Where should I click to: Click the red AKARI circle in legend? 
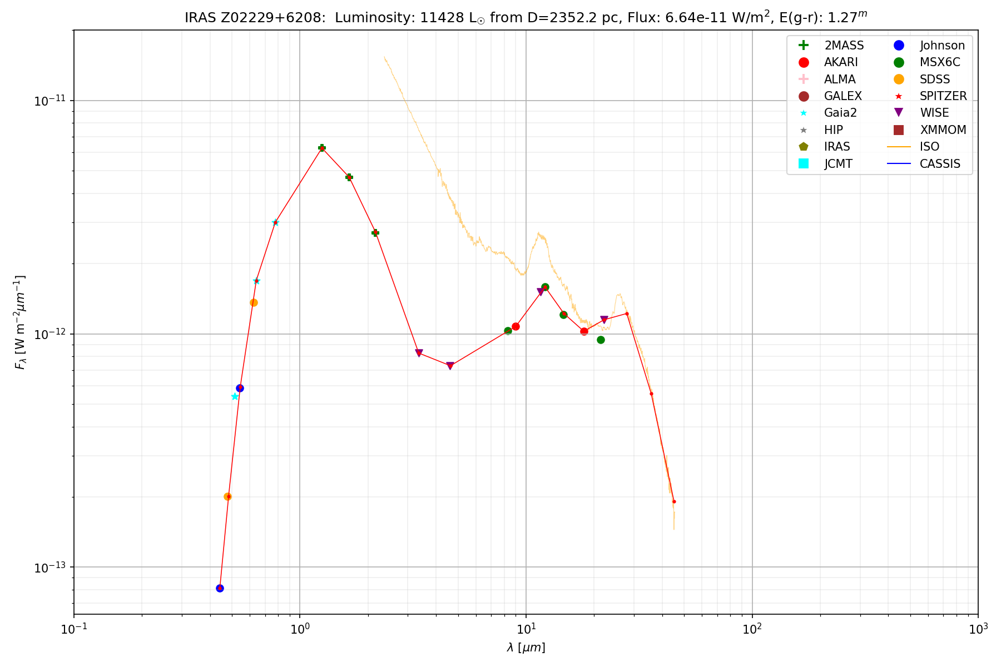point(803,62)
